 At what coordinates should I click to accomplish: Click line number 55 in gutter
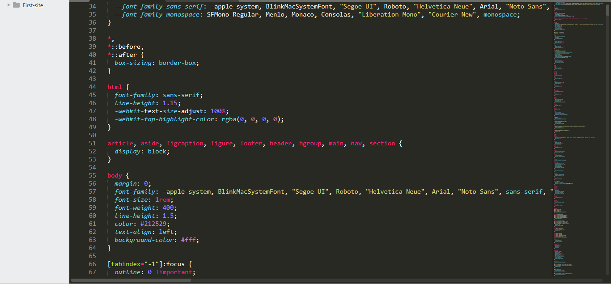[x=92, y=175]
